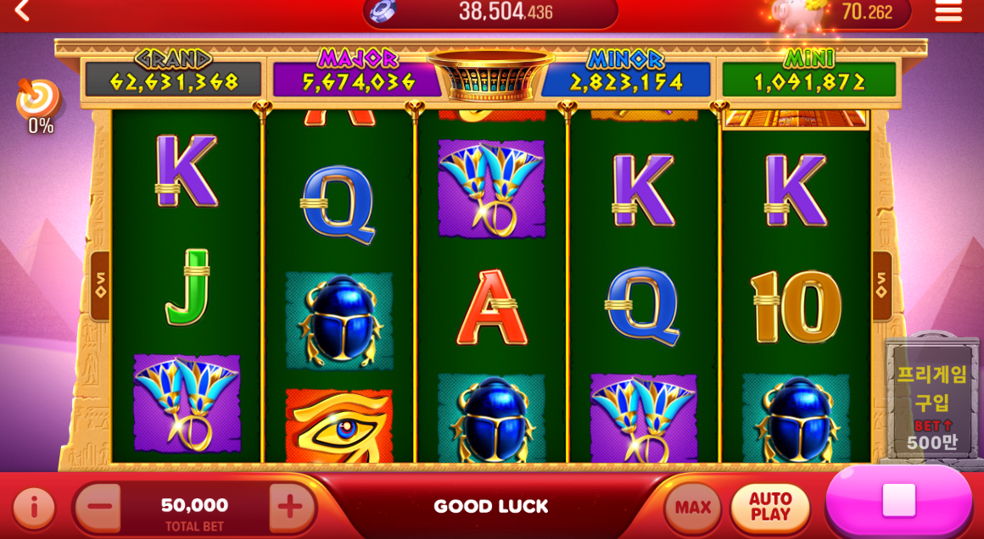Decrease total bet with minus button
This screenshot has height=539, width=984.
(99, 507)
